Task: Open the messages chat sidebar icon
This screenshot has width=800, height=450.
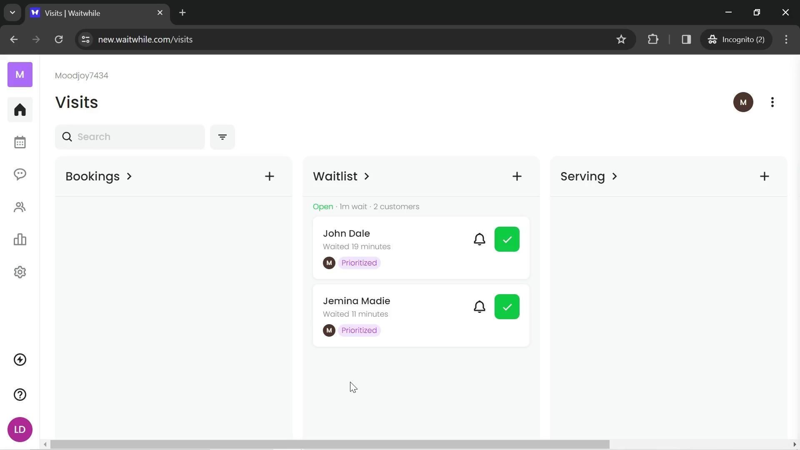Action: click(x=20, y=174)
